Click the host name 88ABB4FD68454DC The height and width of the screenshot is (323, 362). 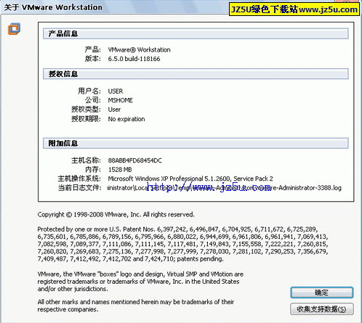[x=134, y=160]
